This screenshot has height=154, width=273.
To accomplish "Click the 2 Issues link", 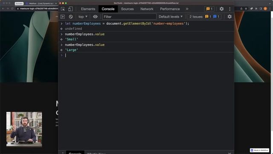I will click(204, 17).
